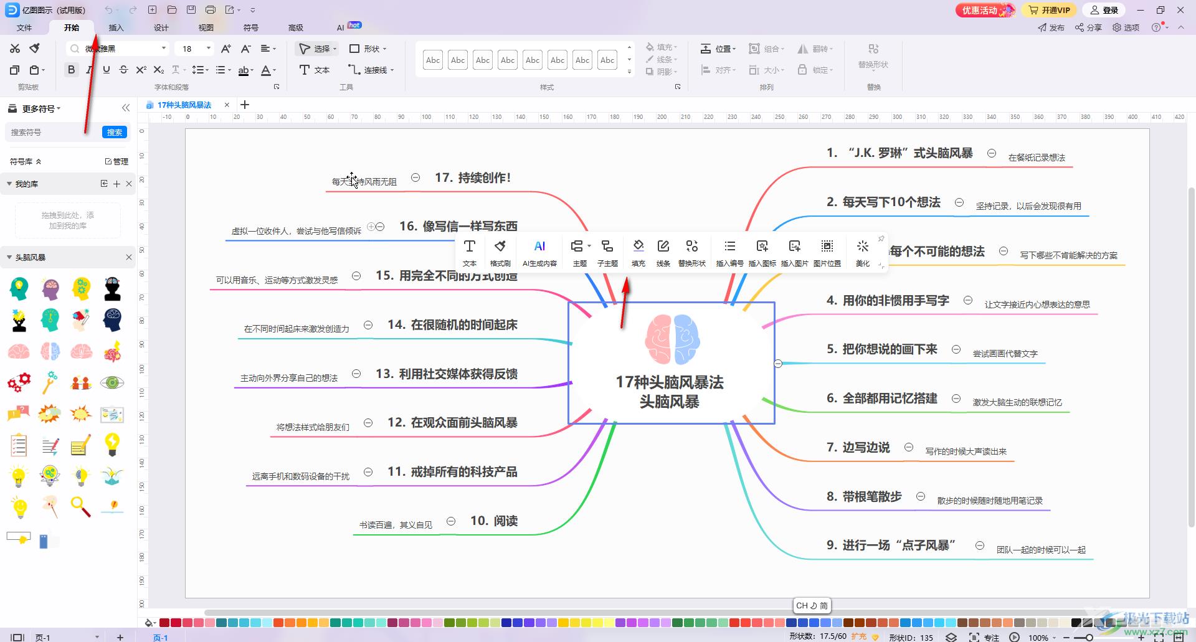Image resolution: width=1196 pixels, height=642 pixels.
Task: Click the Print icon in title bar
Action: point(211,10)
